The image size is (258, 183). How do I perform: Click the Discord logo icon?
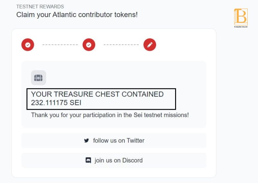pos(88,160)
